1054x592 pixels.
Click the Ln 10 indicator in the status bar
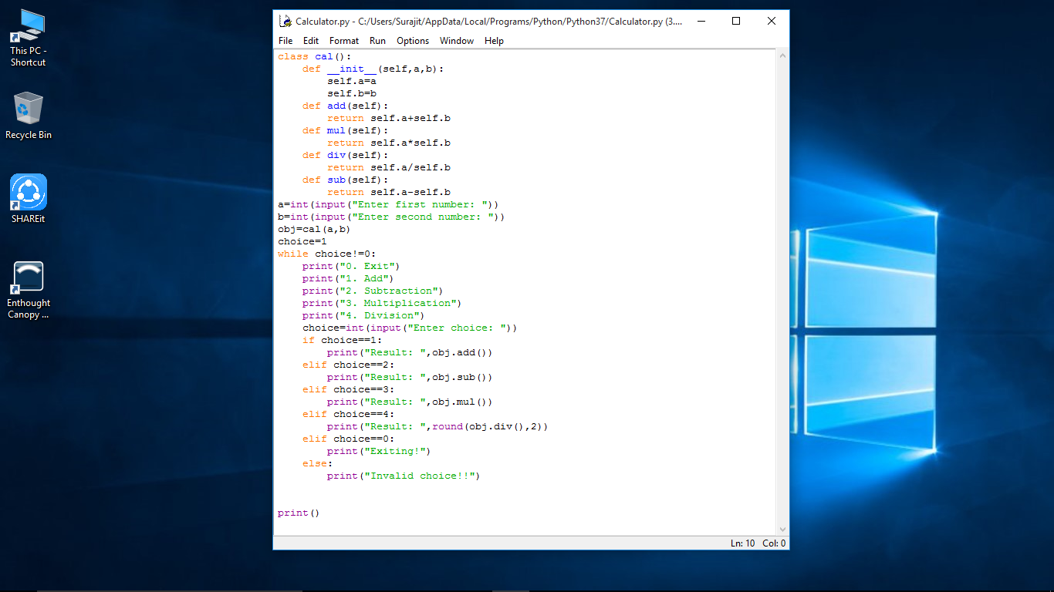742,543
